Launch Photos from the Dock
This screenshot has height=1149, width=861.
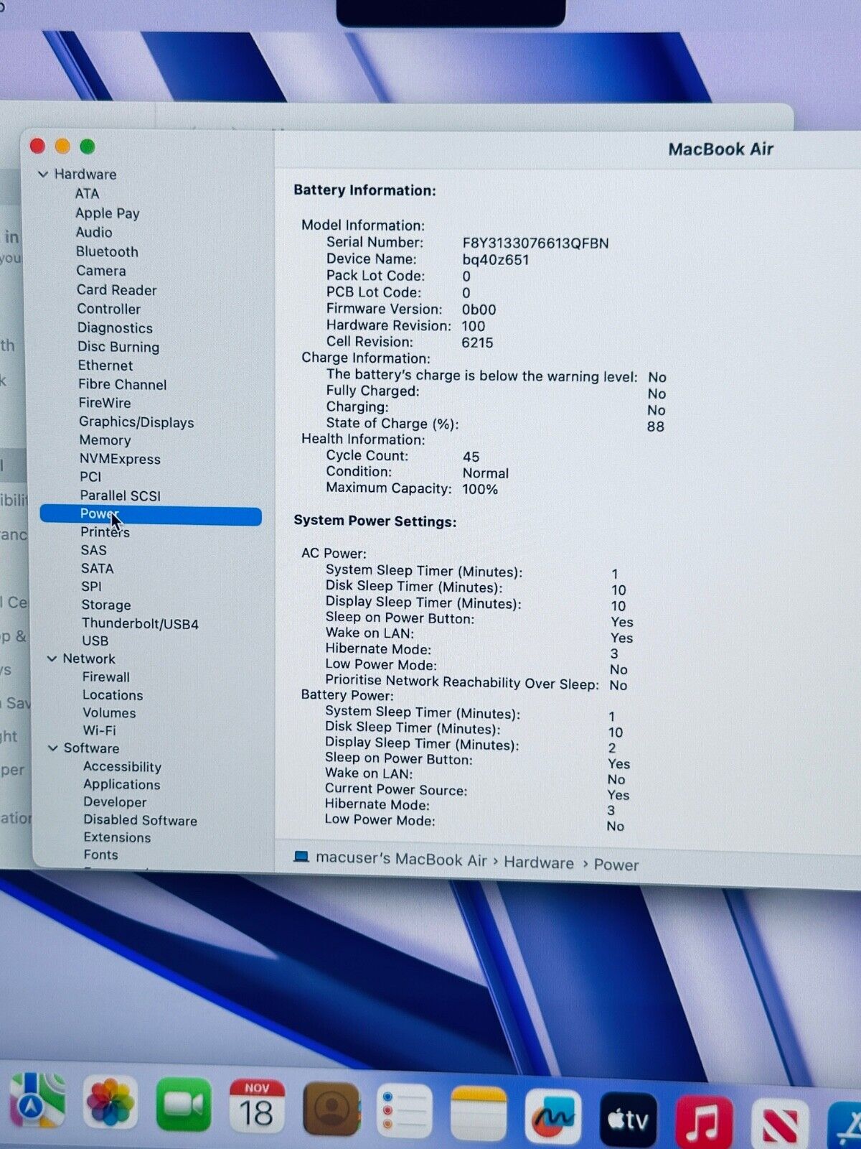[110, 1102]
